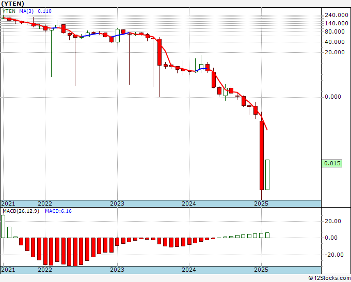
Task: Select the YTEN legend label
Action: pos(9,11)
